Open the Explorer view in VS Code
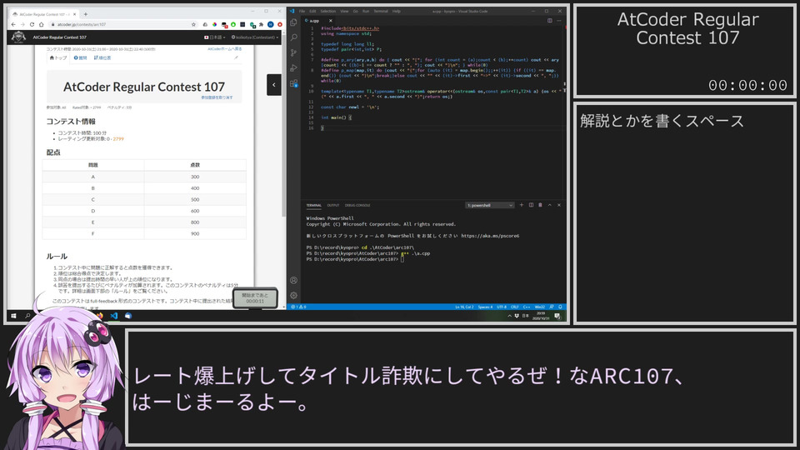 294,22
